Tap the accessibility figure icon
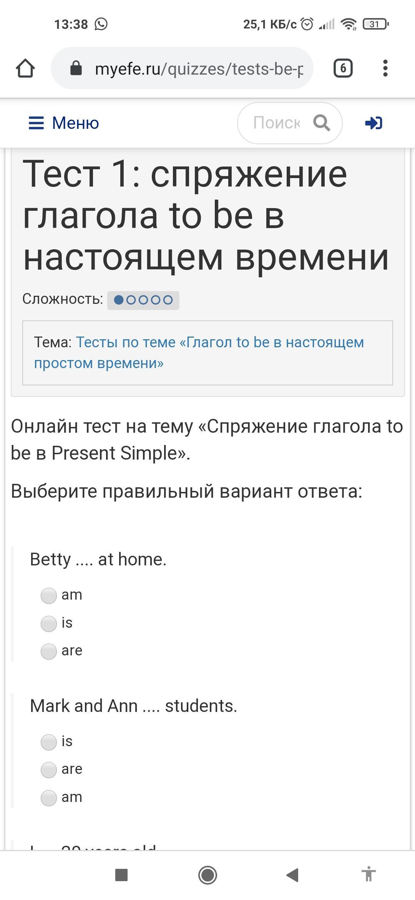This screenshot has width=415, height=900. (369, 875)
